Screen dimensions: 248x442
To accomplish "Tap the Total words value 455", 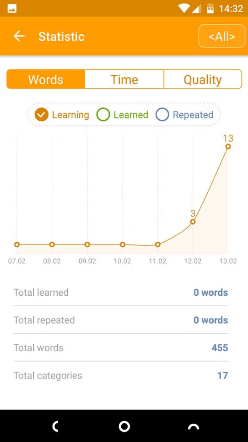I will pyautogui.click(x=220, y=347).
